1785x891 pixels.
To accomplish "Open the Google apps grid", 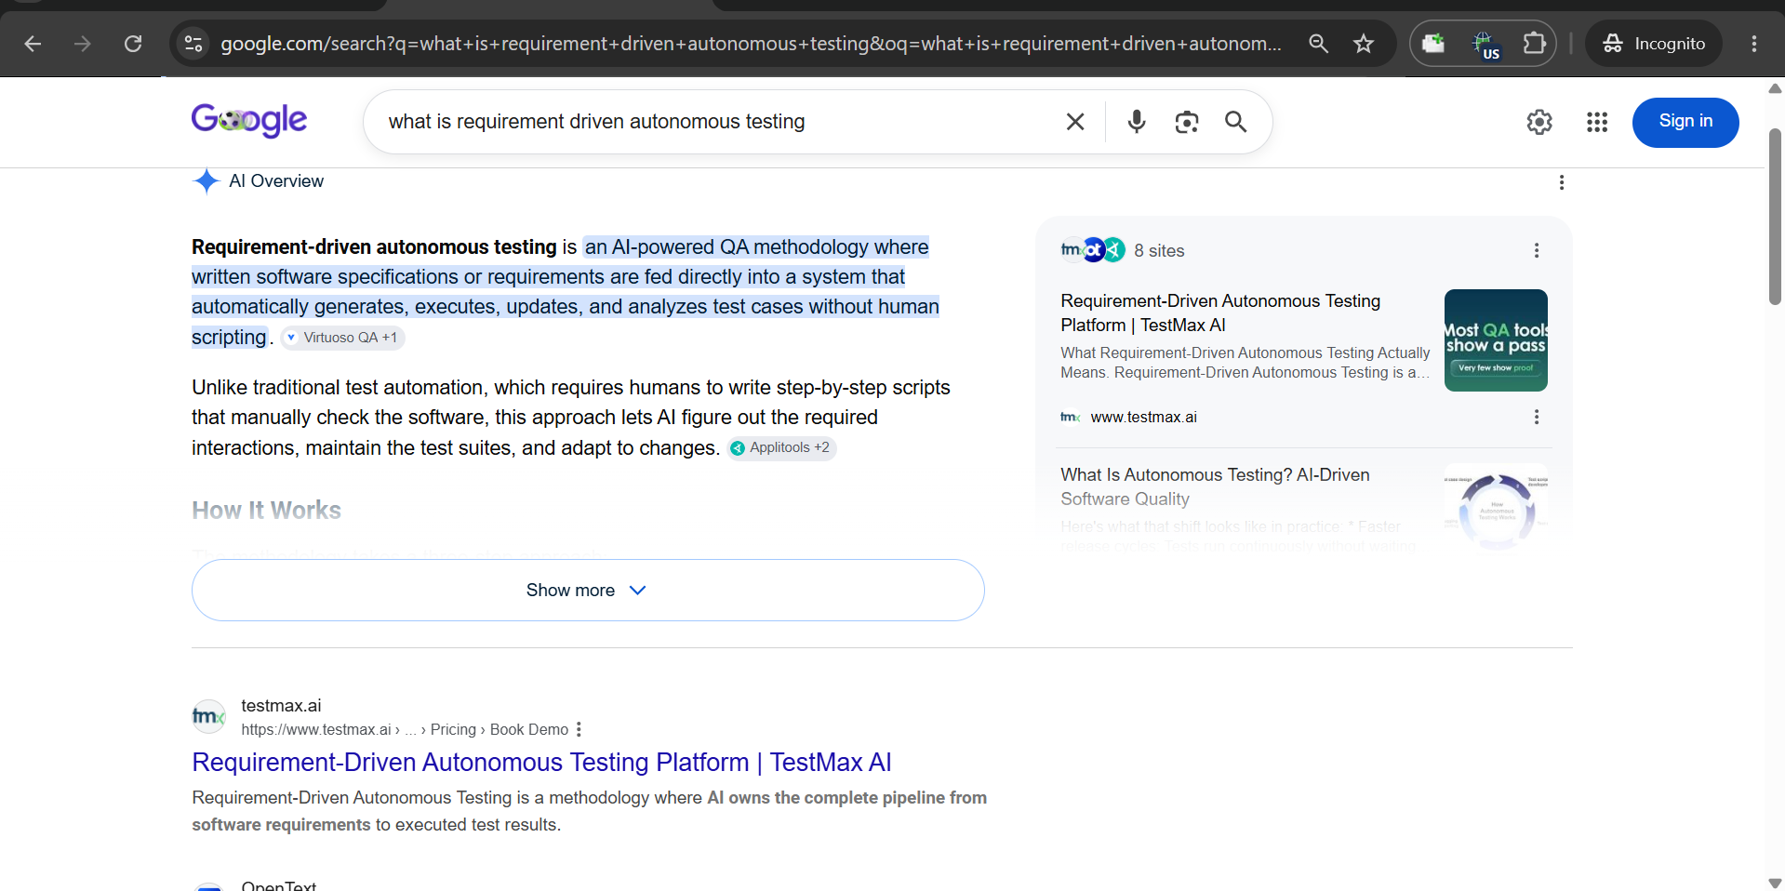I will coord(1597,122).
